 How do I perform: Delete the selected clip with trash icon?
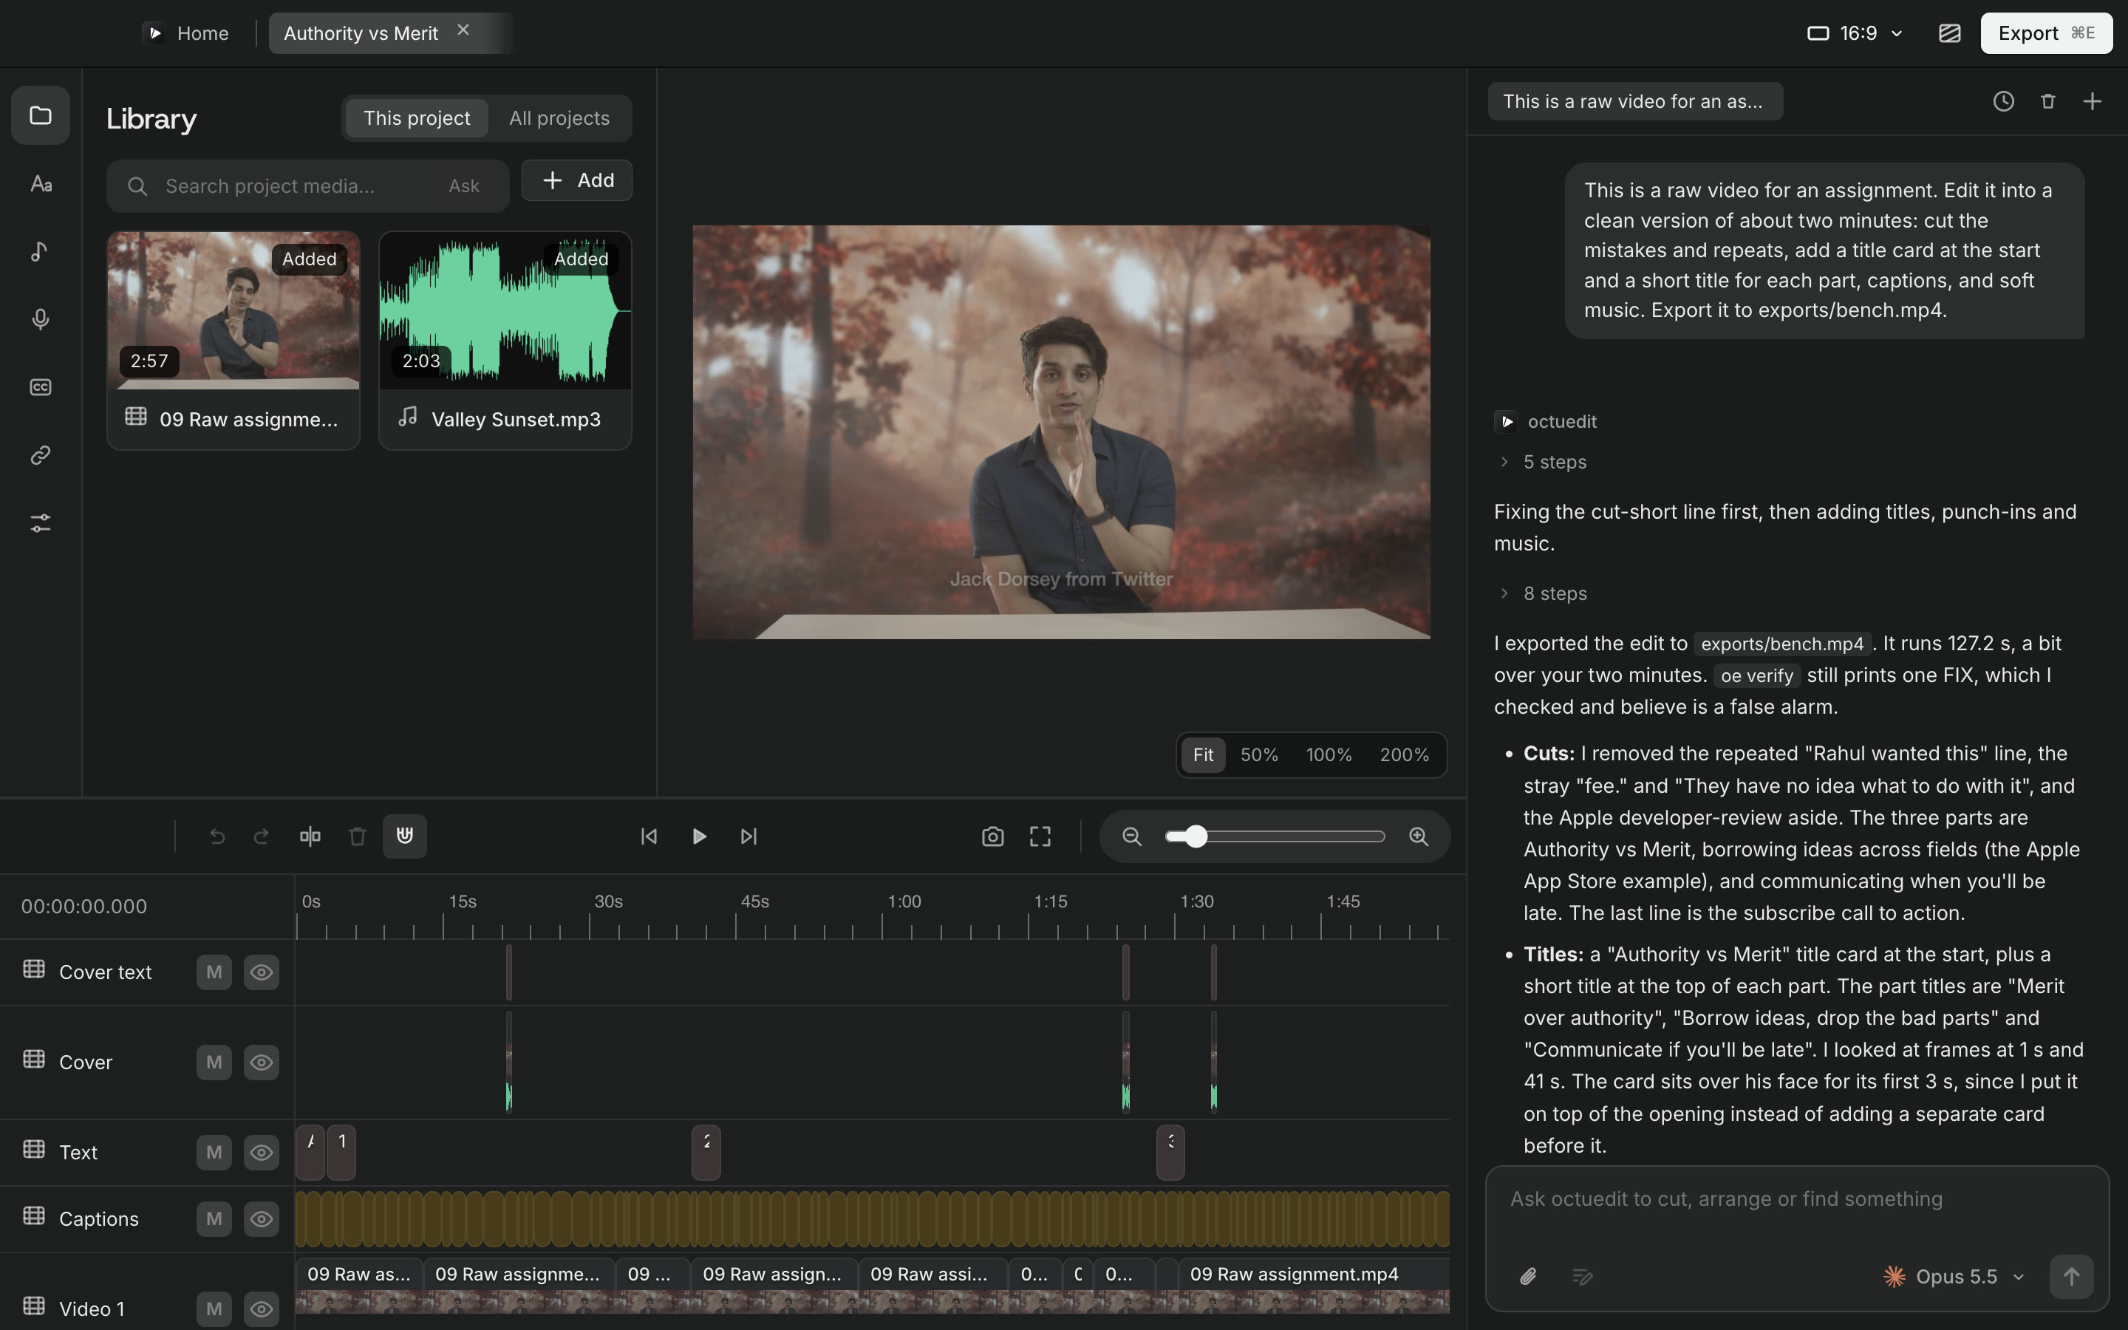(357, 836)
